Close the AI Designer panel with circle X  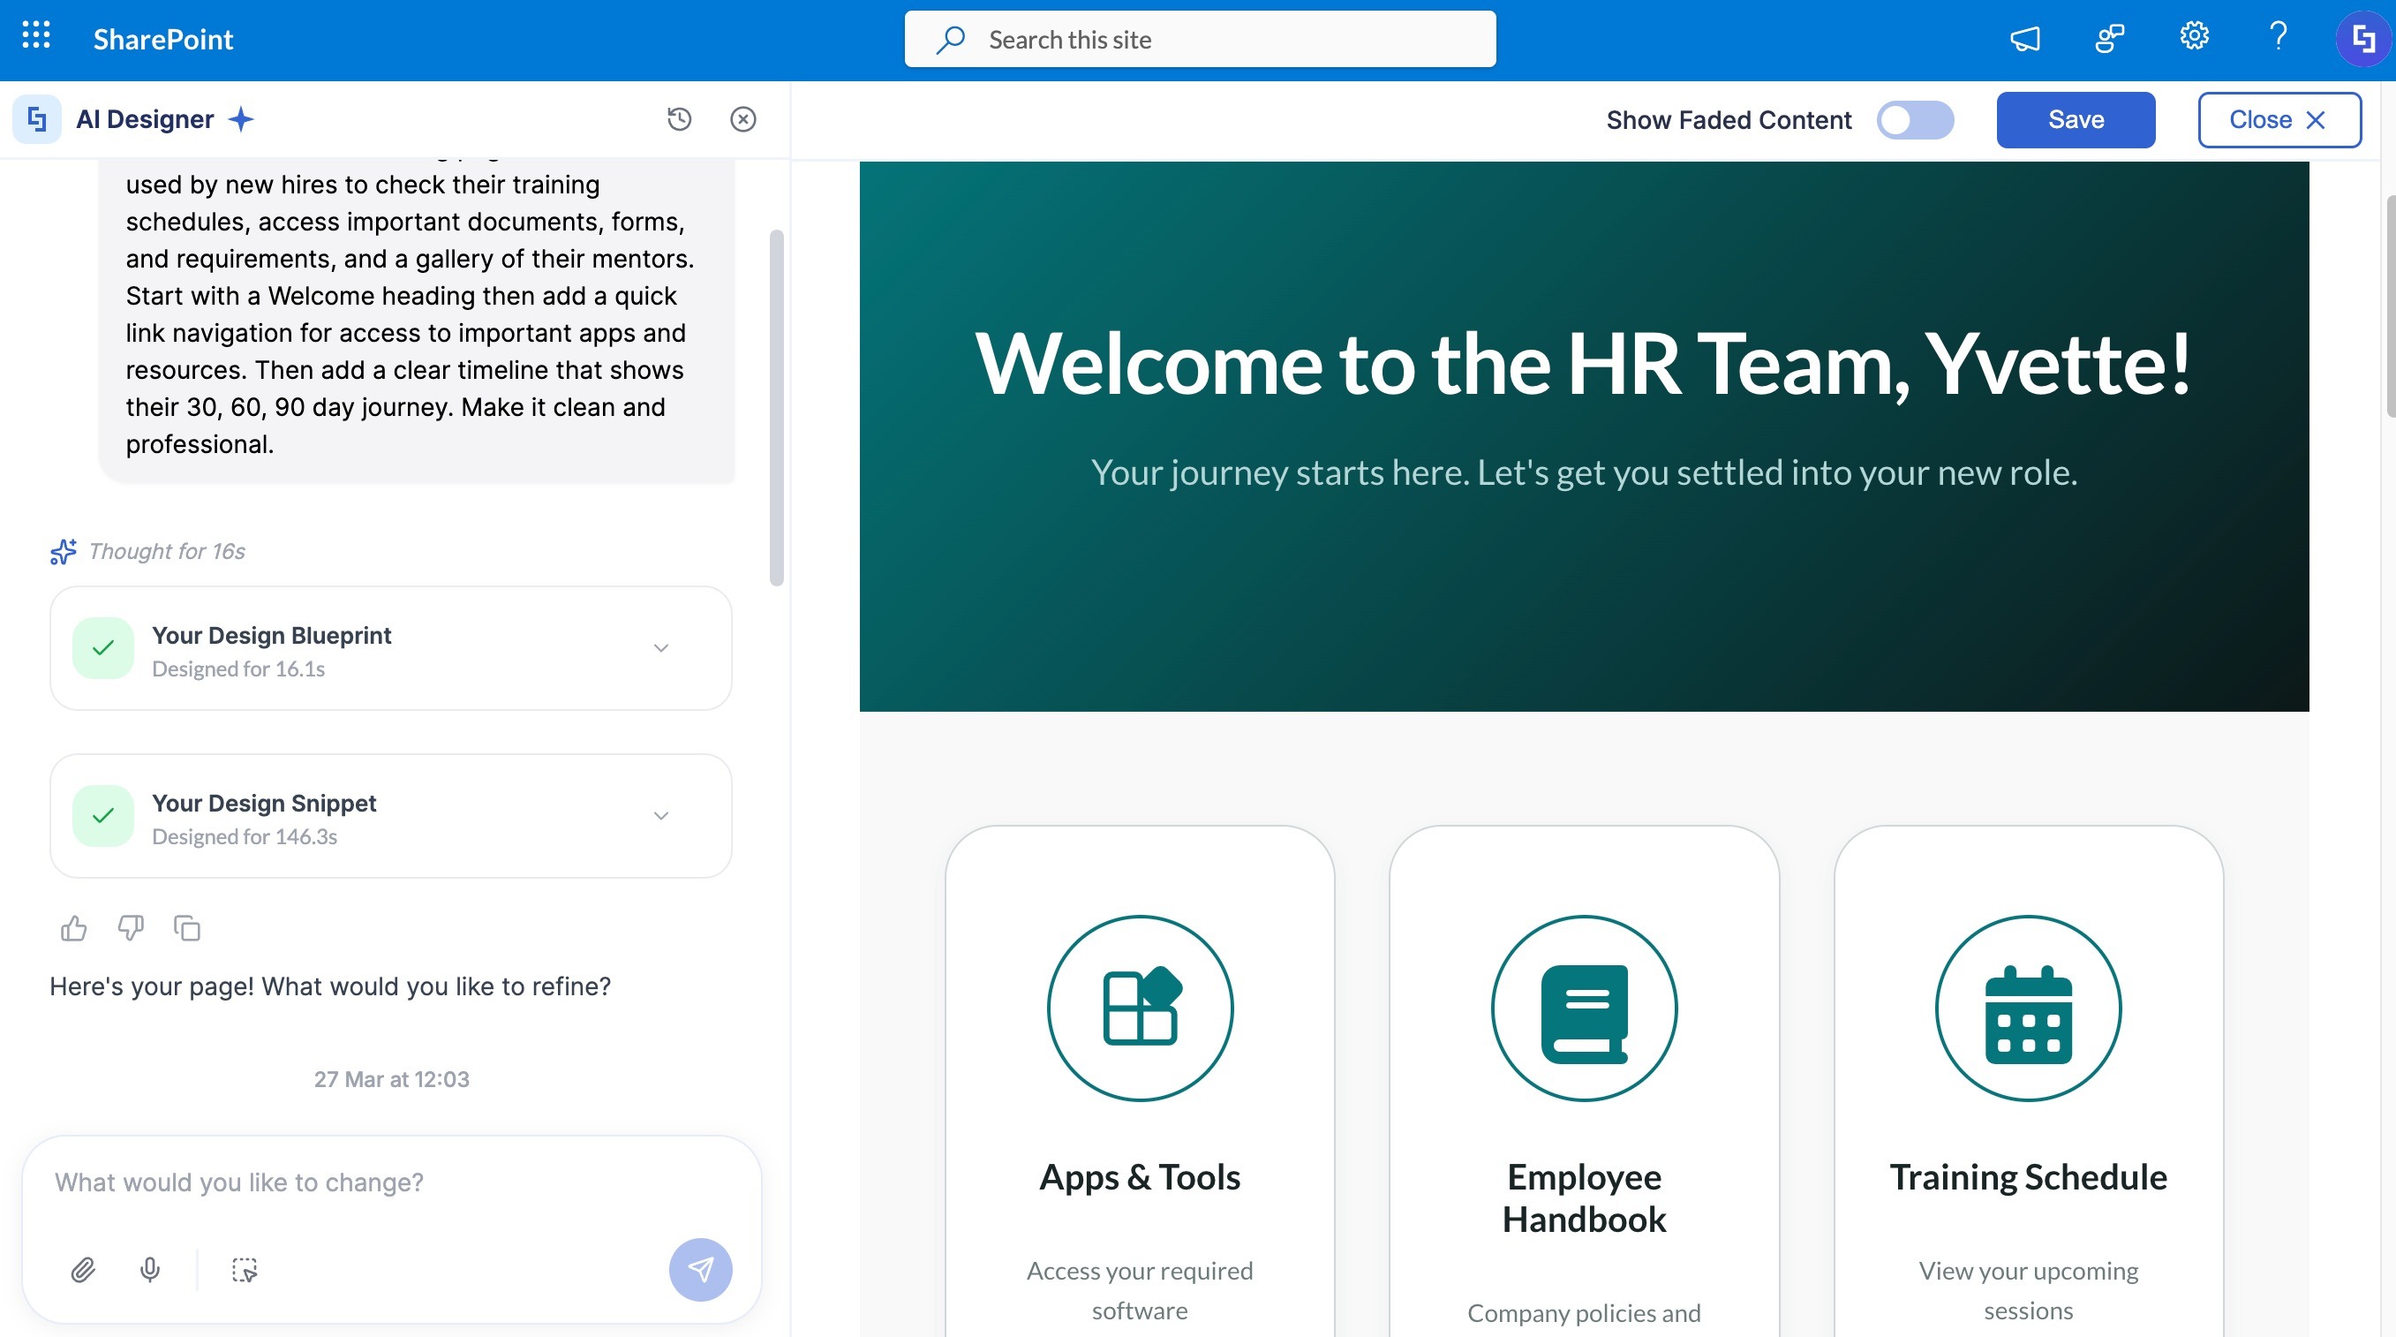coord(743,119)
